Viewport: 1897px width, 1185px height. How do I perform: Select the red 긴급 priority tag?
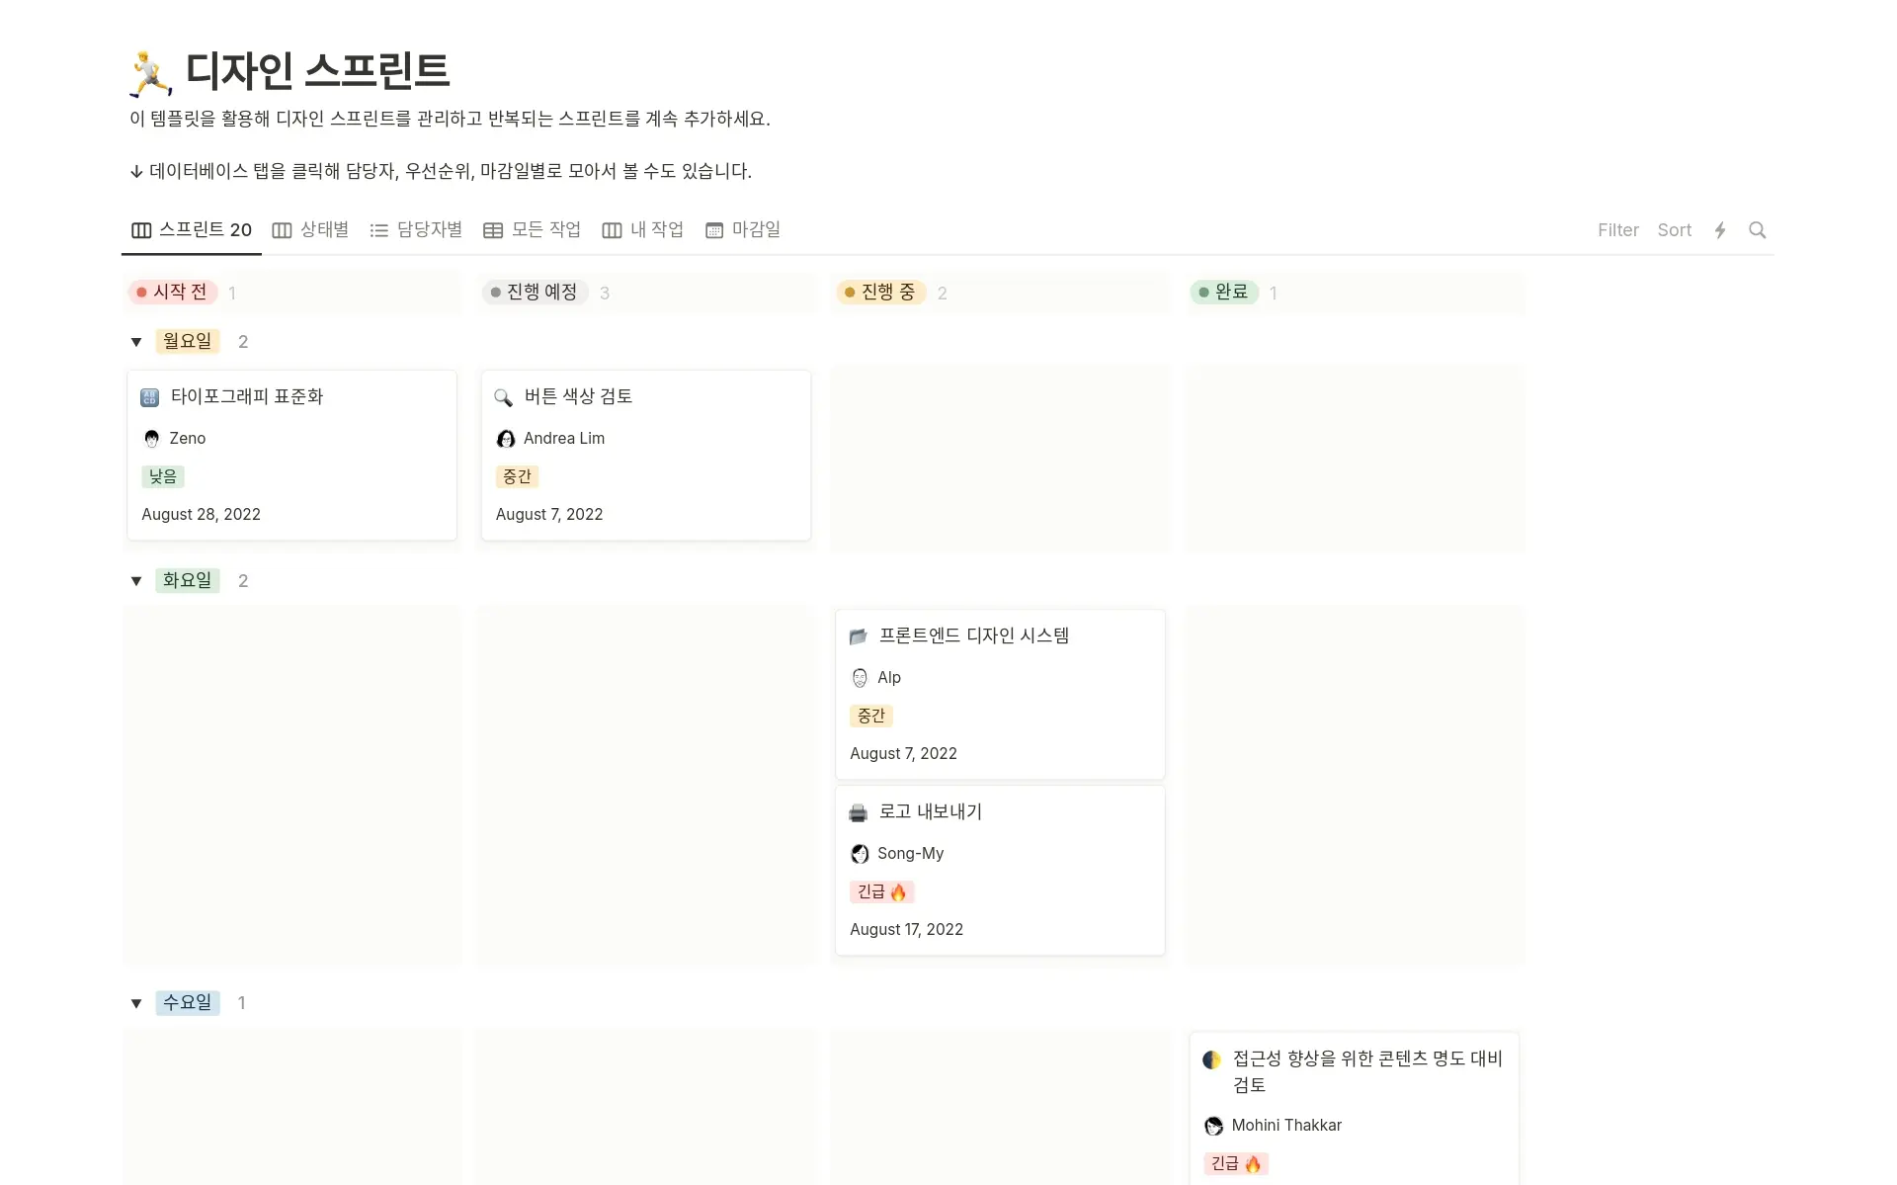tap(881, 890)
